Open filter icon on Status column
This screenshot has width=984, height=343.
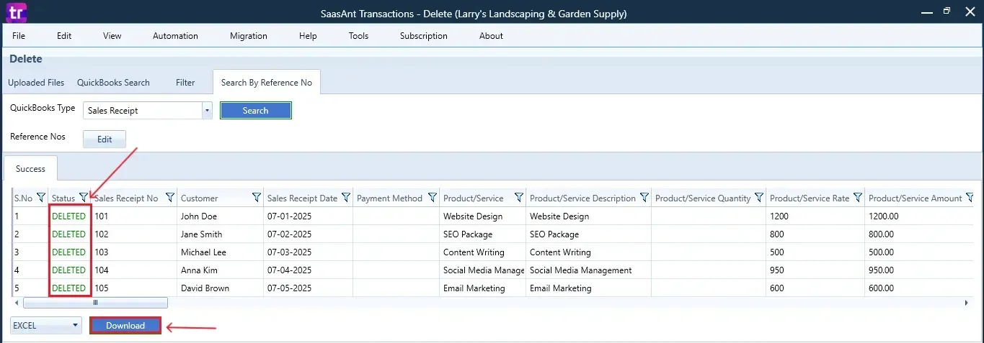(84, 198)
